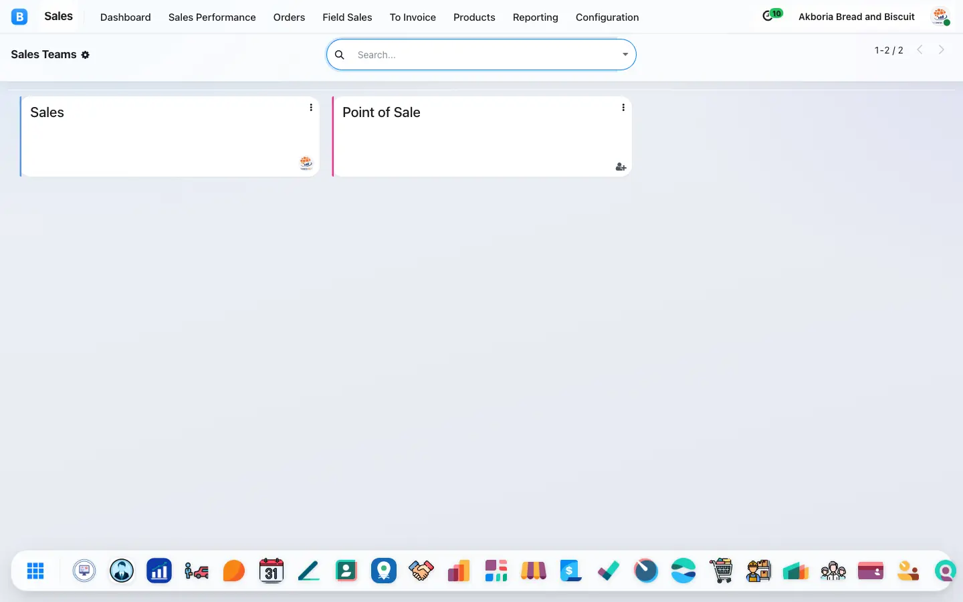The width and height of the screenshot is (963, 602).
Task: Open the Sales team card options menu
Action: pyautogui.click(x=311, y=107)
